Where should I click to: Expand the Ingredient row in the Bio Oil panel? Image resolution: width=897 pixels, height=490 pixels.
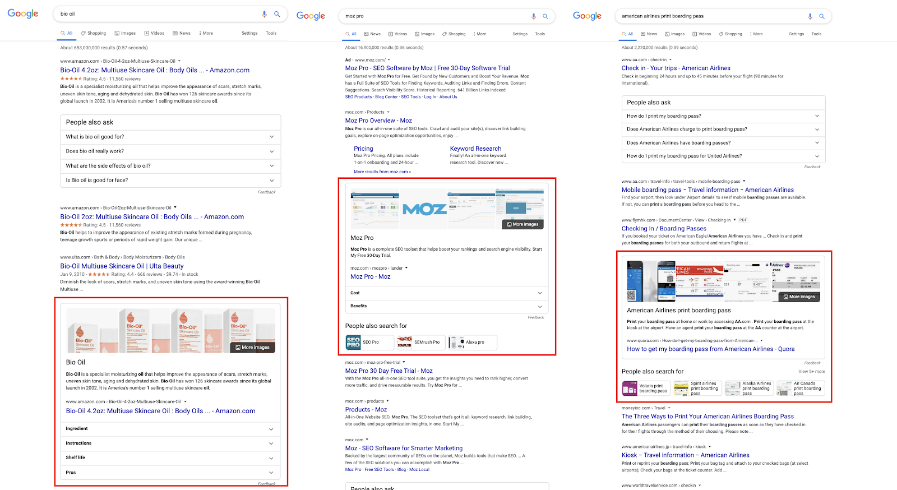[170, 429]
